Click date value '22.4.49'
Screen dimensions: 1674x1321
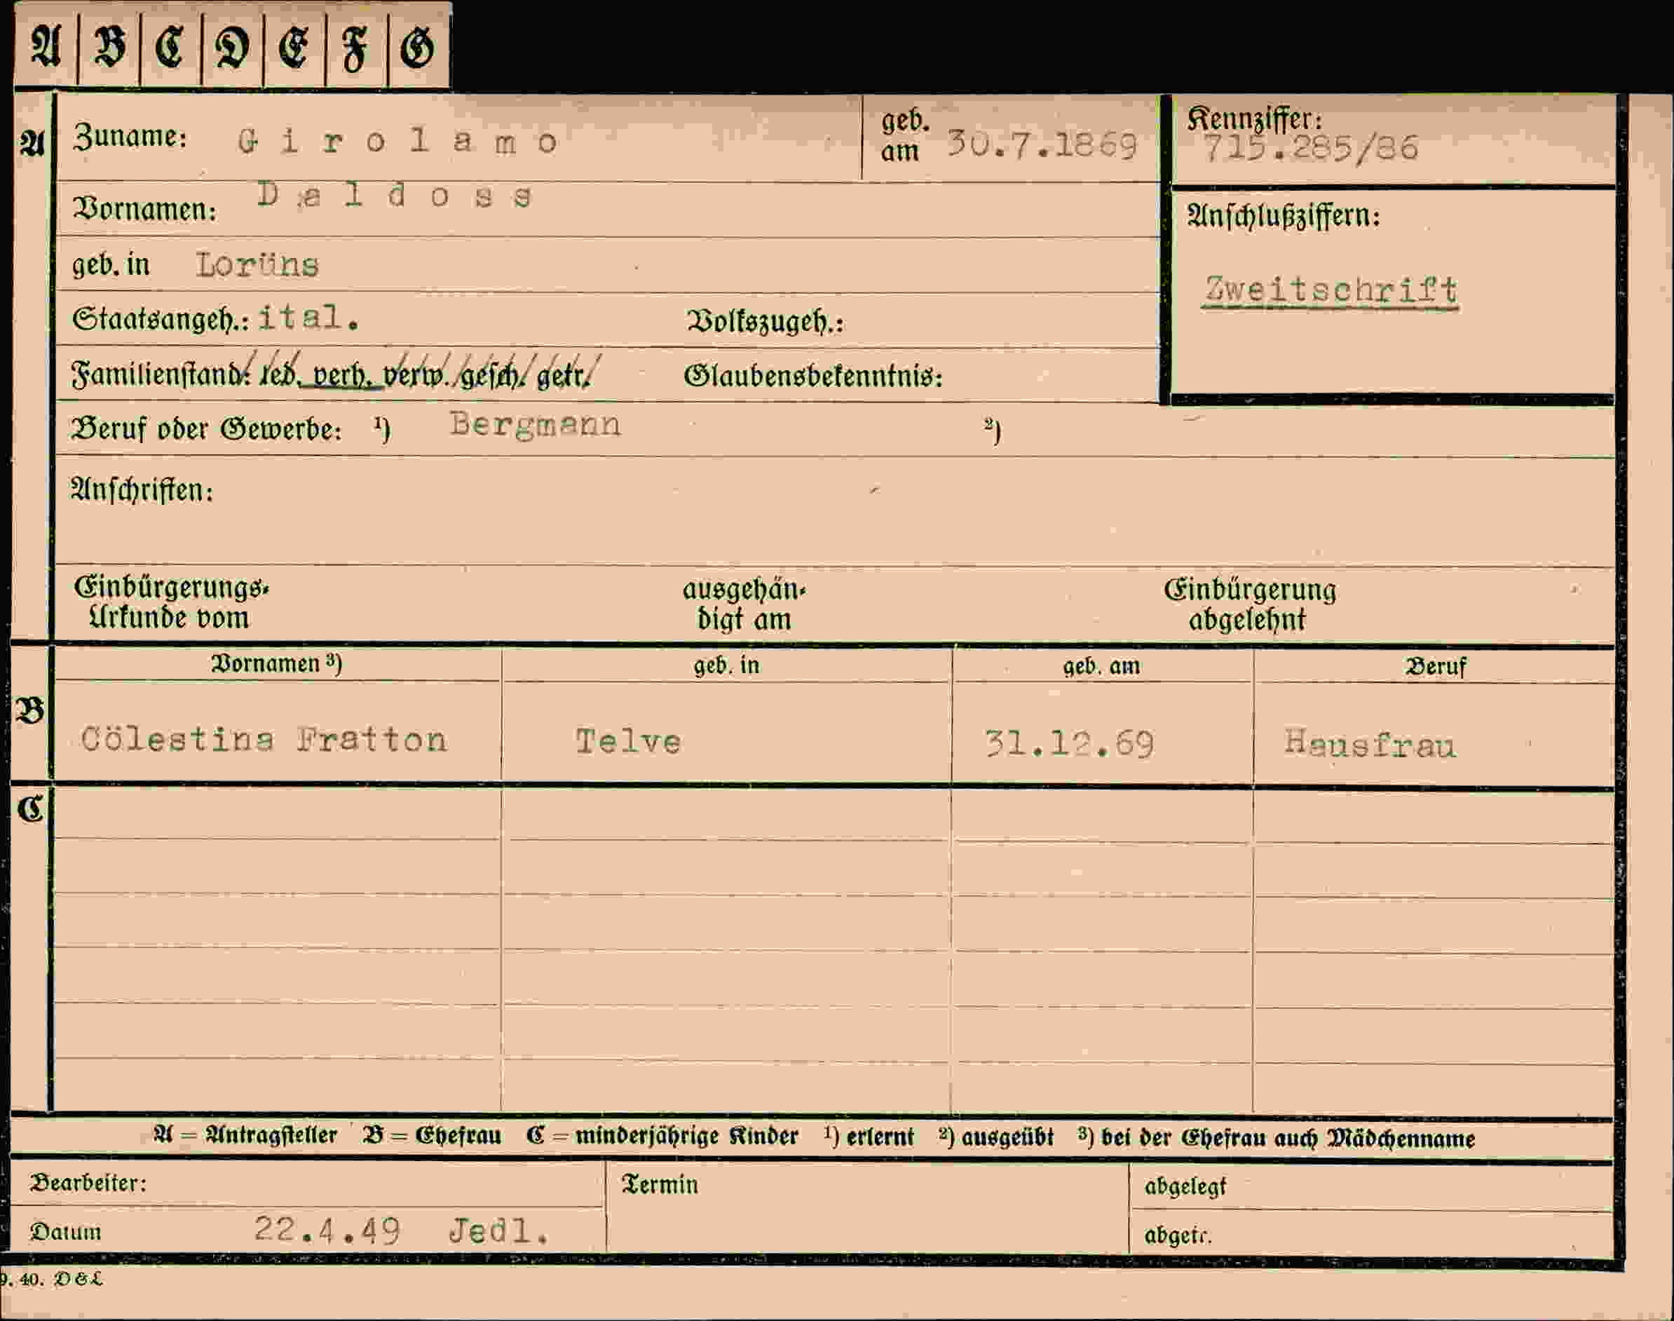pos(327,1229)
